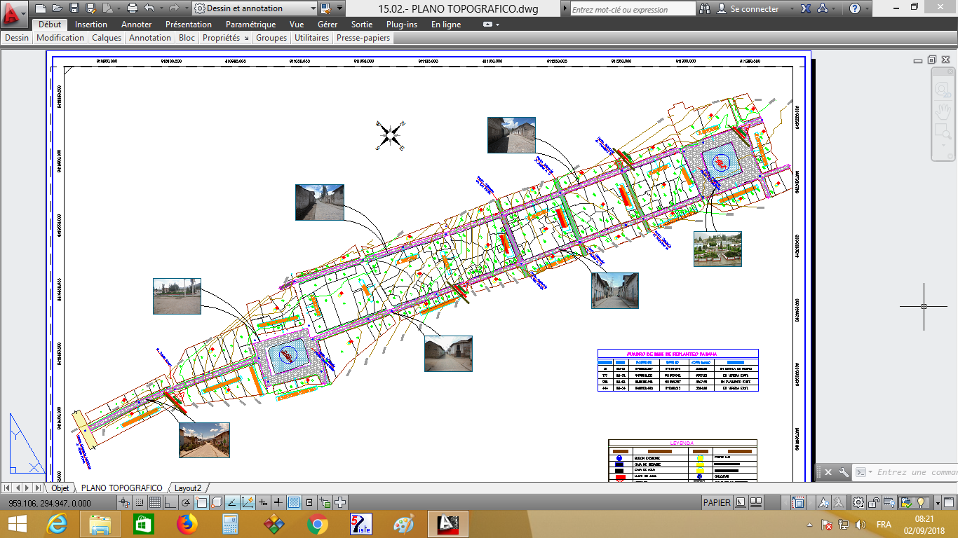Expand the Propriétés panel arrow
This screenshot has height=538, width=958.
pyautogui.click(x=247, y=39)
